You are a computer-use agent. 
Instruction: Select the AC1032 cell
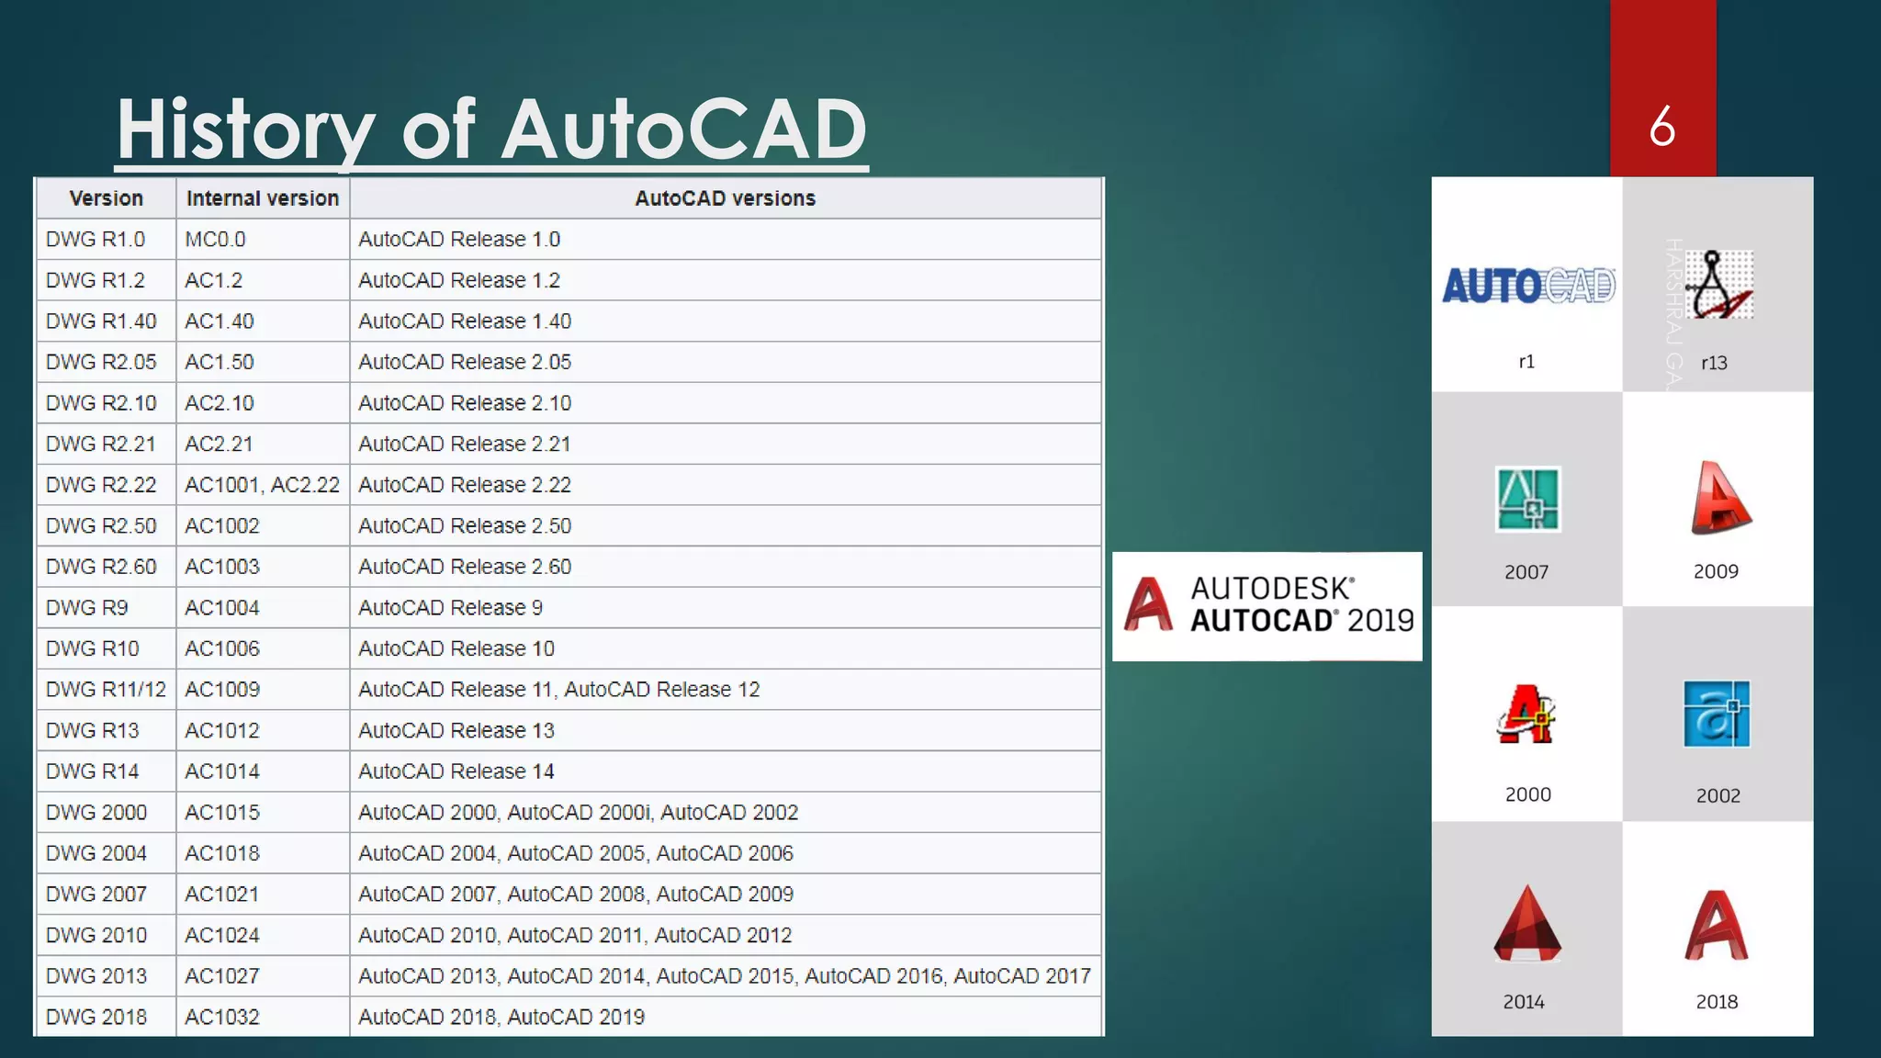click(263, 1017)
